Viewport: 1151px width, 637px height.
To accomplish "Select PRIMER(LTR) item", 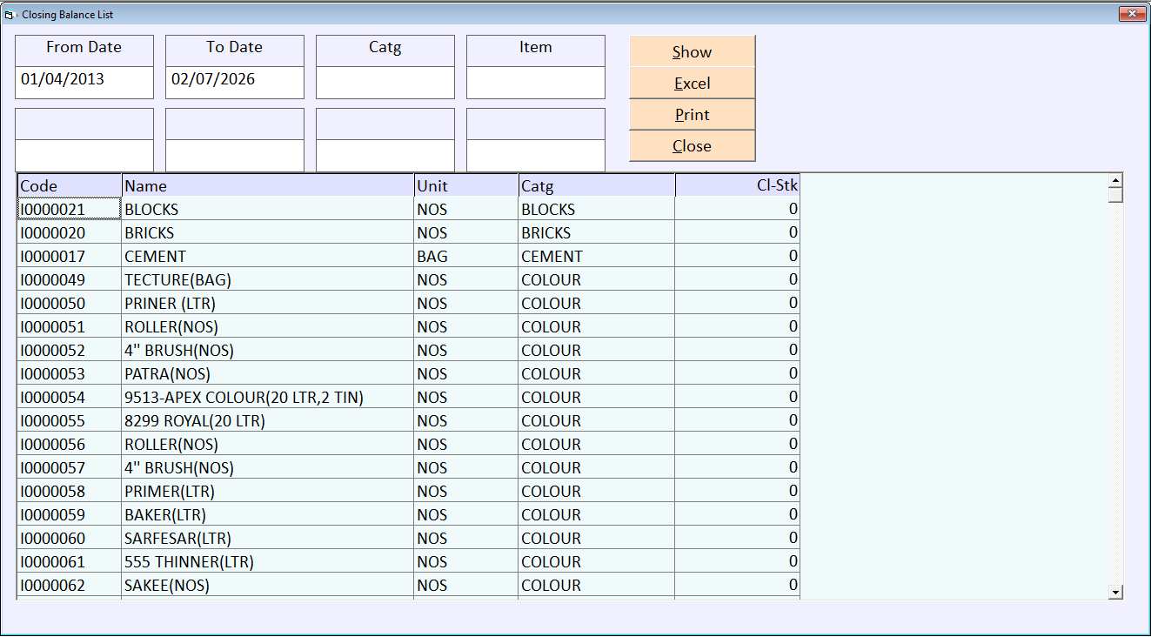I will (x=268, y=491).
